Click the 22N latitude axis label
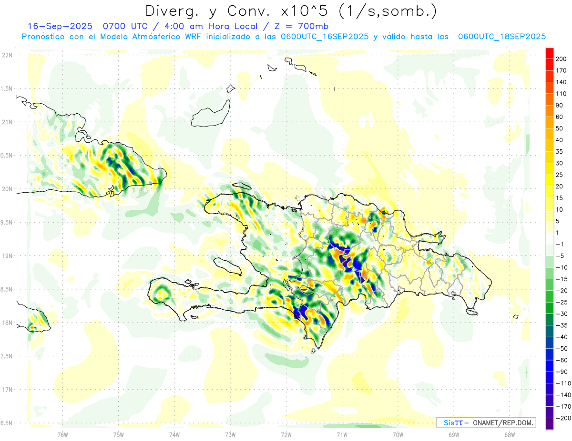 pos(7,55)
